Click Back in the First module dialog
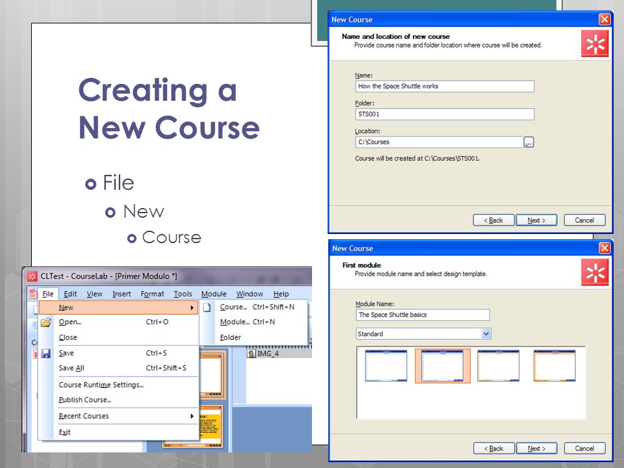The width and height of the screenshot is (624, 468). [494, 448]
